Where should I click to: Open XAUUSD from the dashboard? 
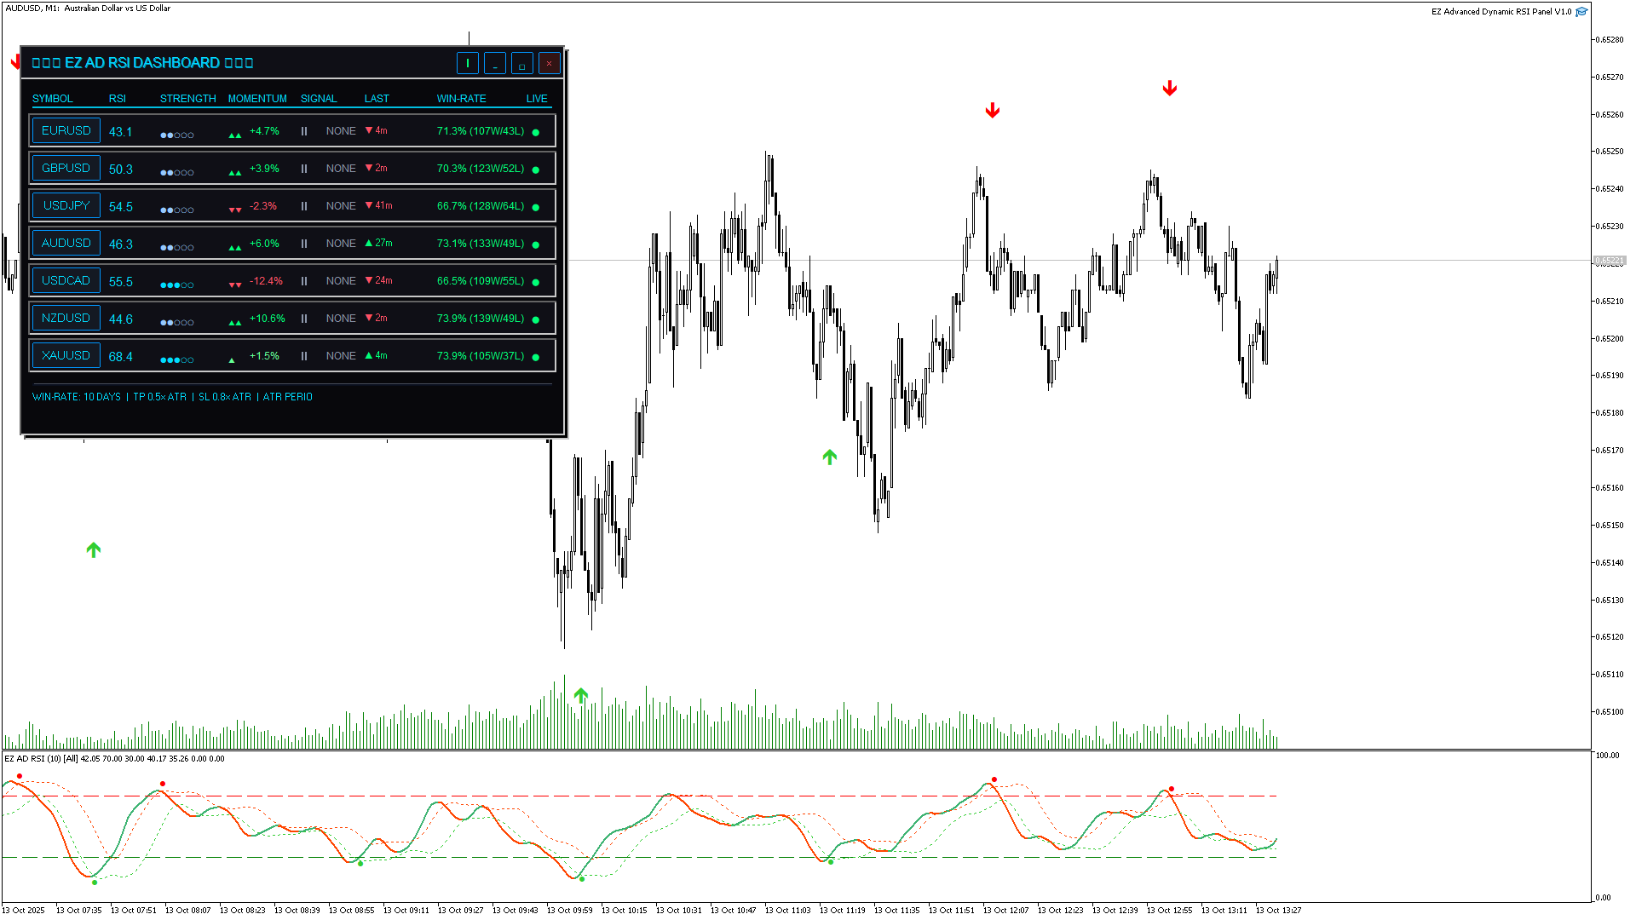(x=66, y=355)
